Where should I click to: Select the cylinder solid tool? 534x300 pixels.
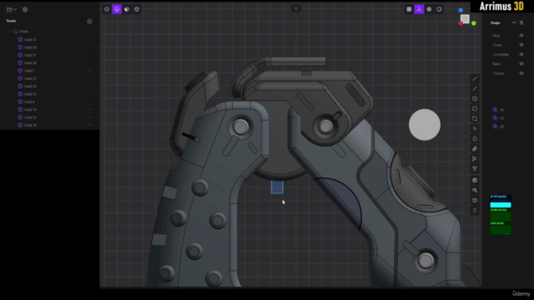[475, 139]
